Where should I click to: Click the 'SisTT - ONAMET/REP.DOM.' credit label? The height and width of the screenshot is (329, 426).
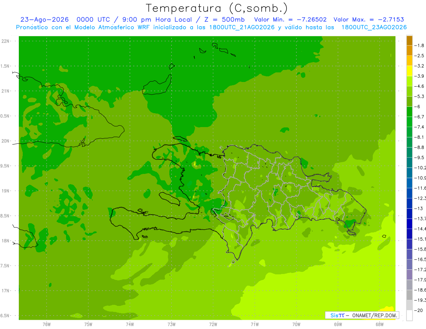[x=362, y=315]
